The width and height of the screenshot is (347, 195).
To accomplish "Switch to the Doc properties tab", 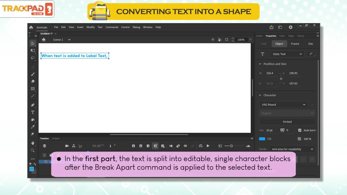I will click(x=311, y=44).
